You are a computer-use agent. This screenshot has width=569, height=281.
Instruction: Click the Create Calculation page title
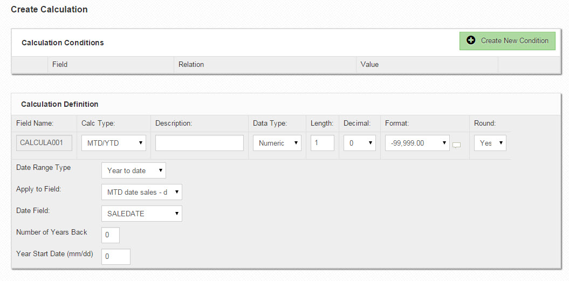coord(50,10)
